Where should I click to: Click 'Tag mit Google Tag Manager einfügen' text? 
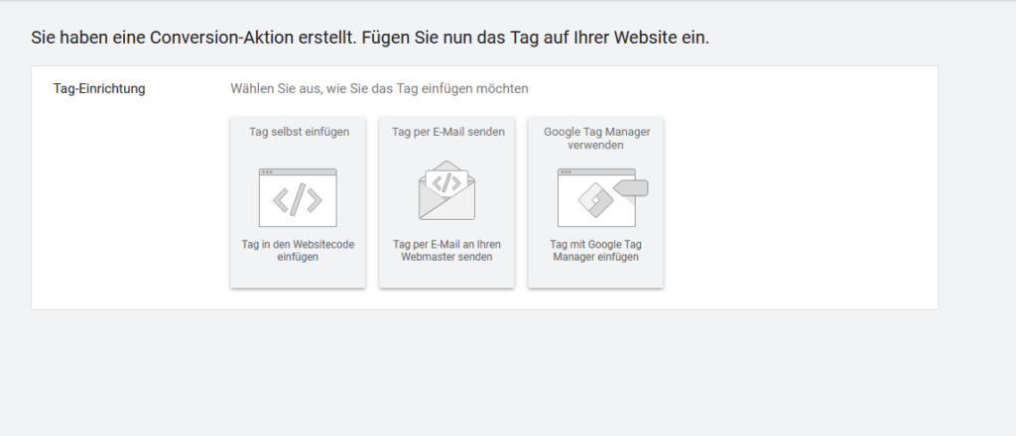point(595,250)
